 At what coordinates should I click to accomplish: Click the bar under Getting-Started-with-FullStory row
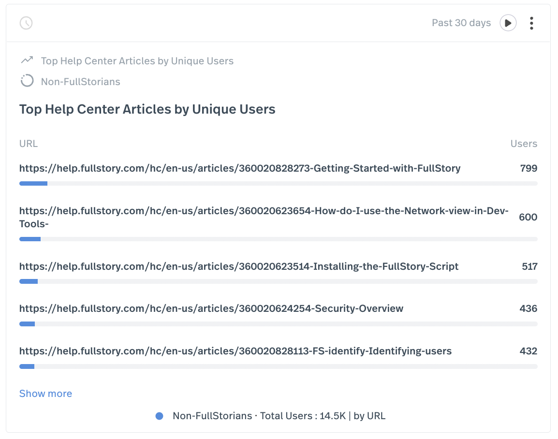[278, 184]
